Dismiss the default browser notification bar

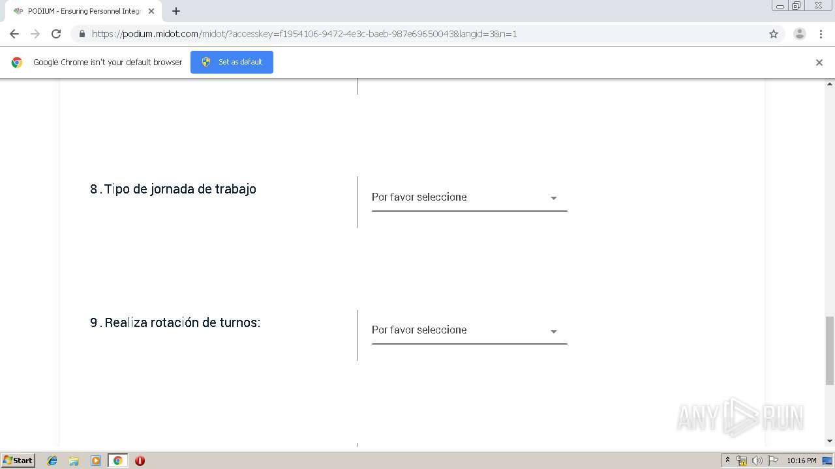tap(819, 63)
